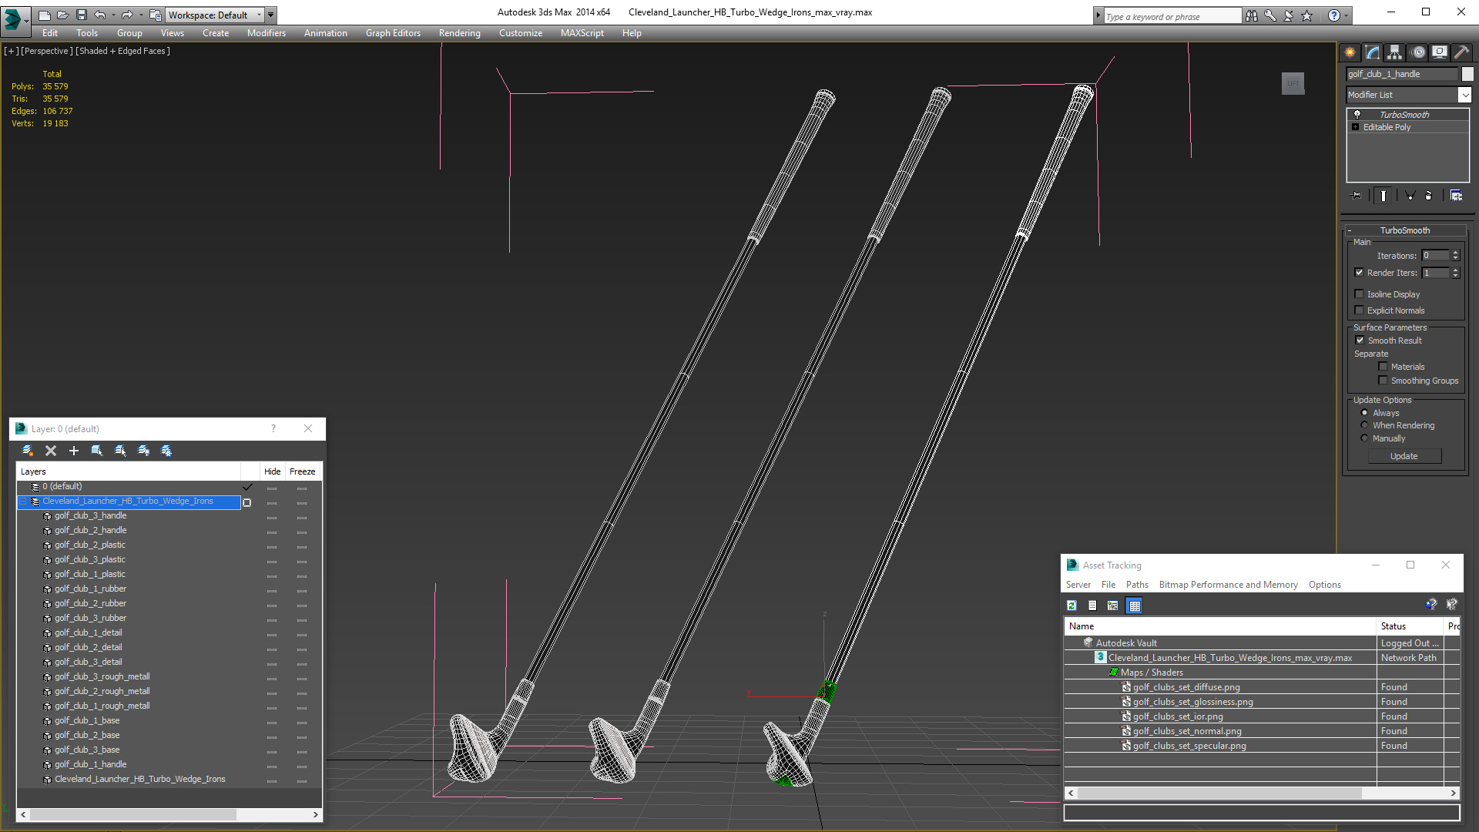Open the Redo history dropdown arrow

[x=141, y=15]
